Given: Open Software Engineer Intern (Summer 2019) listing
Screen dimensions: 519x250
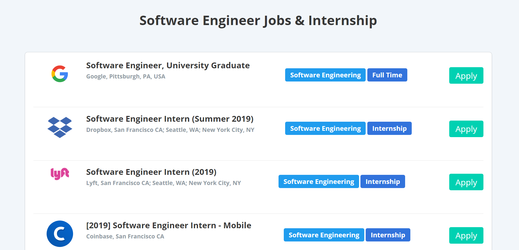Looking at the screenshot, I should click(x=170, y=119).
